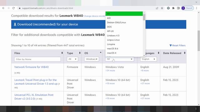Open the OS Windows filter dropdown
200x112 pixels.
coord(92,59)
